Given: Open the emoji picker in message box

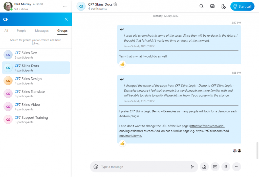Looking at the screenshot, I should pyautogui.click(x=96, y=167).
